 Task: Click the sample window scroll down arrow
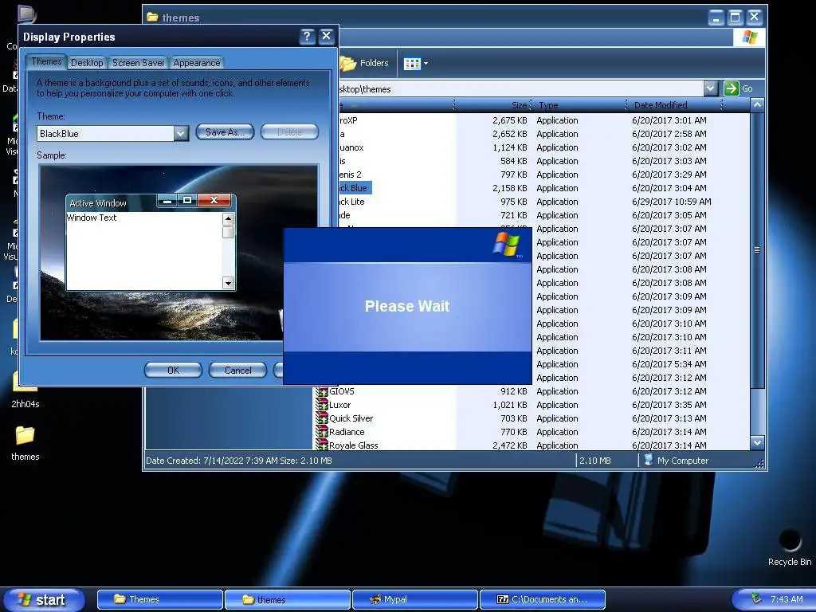[228, 283]
